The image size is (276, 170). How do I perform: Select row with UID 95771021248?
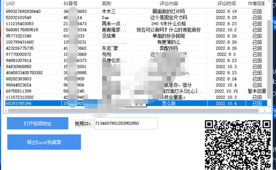(136, 36)
